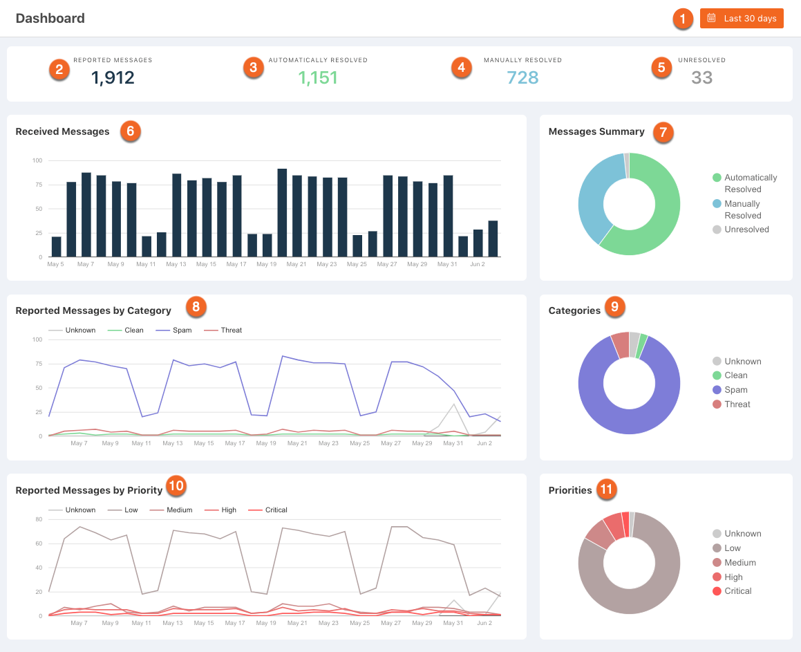This screenshot has width=801, height=652.
Task: Click the High color dot in Priorities legend
Action: pyautogui.click(x=717, y=577)
